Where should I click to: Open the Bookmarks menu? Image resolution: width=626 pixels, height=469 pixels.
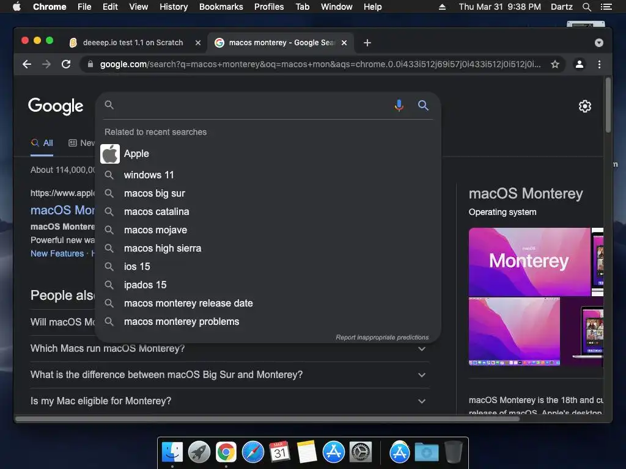pos(221,7)
